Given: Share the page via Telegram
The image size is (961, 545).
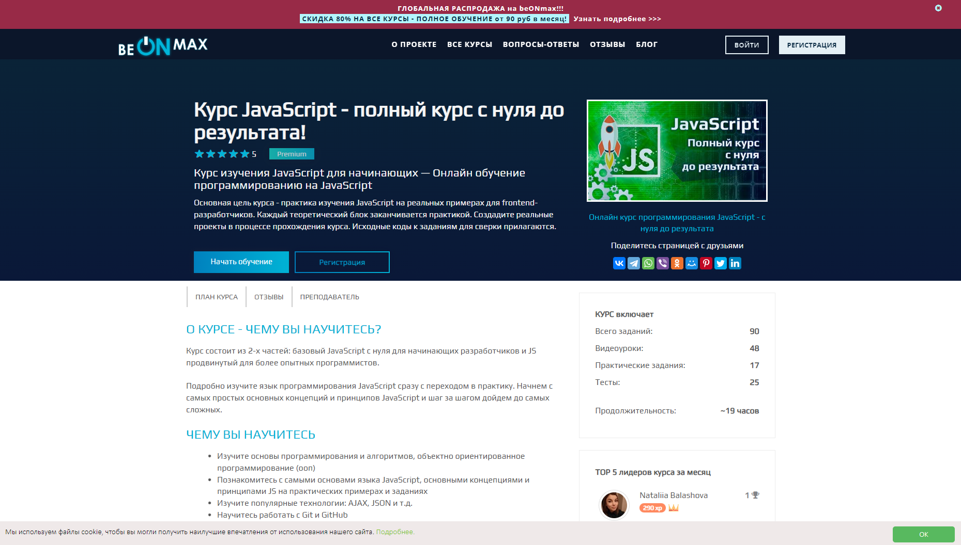Looking at the screenshot, I should (633, 263).
